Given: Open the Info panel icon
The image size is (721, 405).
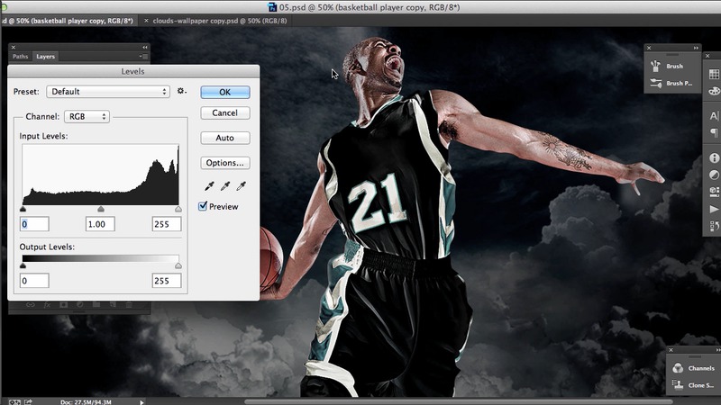Looking at the screenshot, I should coord(714,158).
